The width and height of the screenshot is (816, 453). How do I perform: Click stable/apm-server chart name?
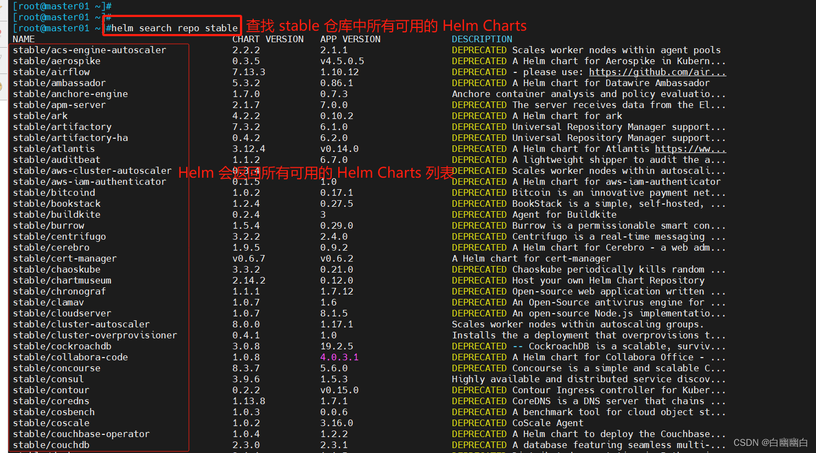click(59, 105)
